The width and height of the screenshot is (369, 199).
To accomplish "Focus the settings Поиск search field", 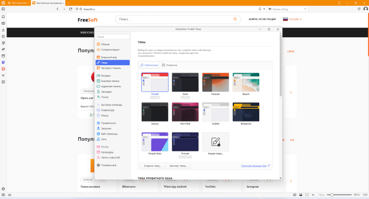I will pos(113,37).
